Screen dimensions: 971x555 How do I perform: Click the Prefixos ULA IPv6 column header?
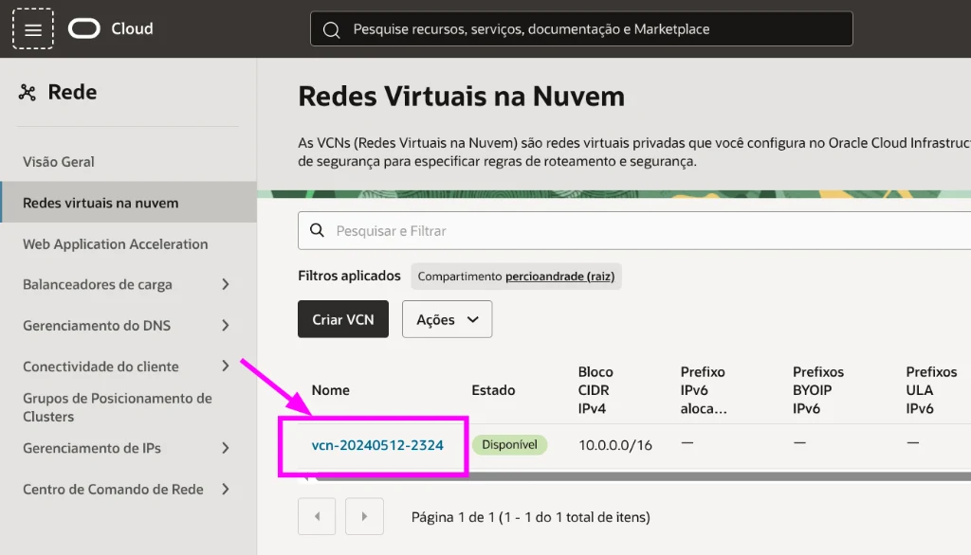pyautogui.click(x=931, y=390)
